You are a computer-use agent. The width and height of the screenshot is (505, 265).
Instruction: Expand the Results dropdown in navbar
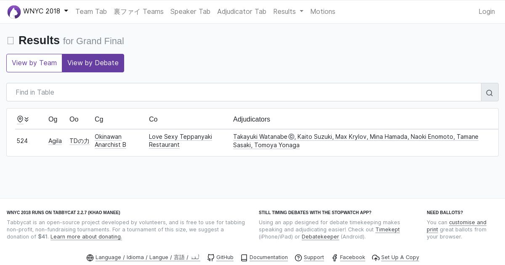click(288, 11)
